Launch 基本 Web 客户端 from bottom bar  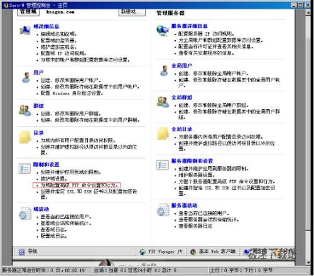[x=214, y=252]
